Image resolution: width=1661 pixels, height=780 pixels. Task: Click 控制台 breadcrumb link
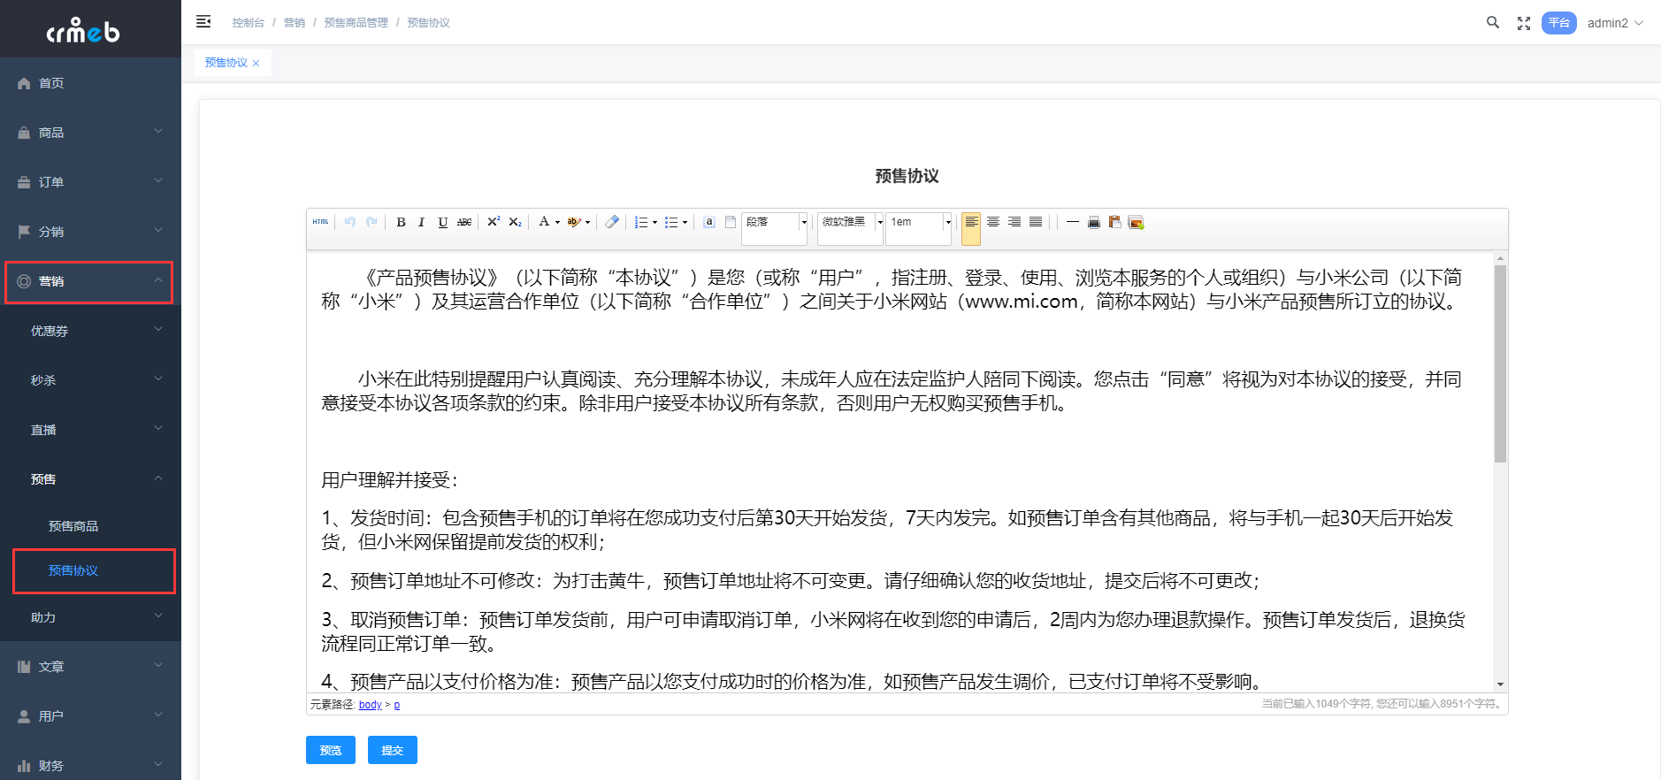click(x=248, y=23)
